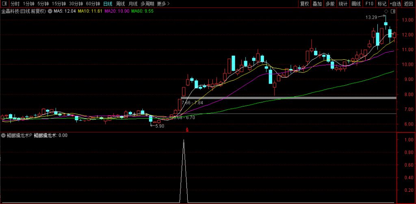416x204 pixels.
Task: Click the indicator spike peak in sub-chart
Action: click(x=184, y=140)
